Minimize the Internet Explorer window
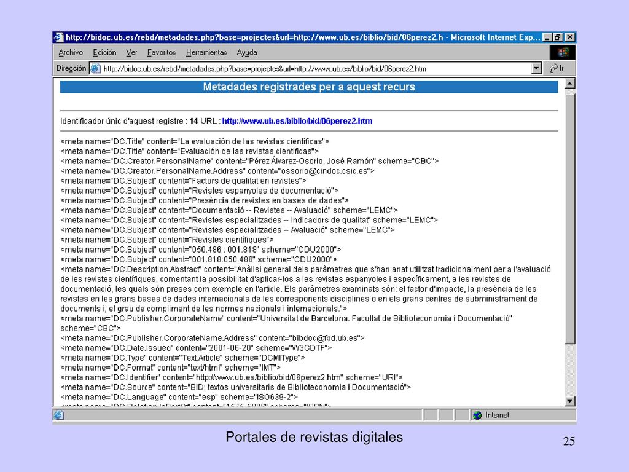The image size is (629, 472). pos(547,37)
